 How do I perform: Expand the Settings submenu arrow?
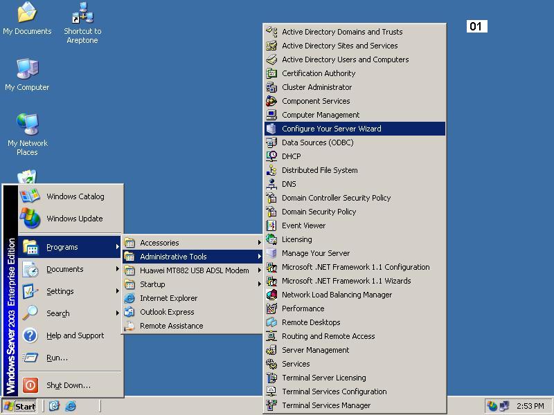[x=117, y=291]
